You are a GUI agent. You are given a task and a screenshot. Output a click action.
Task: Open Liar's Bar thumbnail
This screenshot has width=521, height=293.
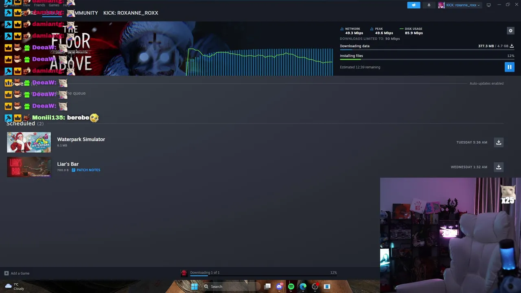[x=29, y=167]
